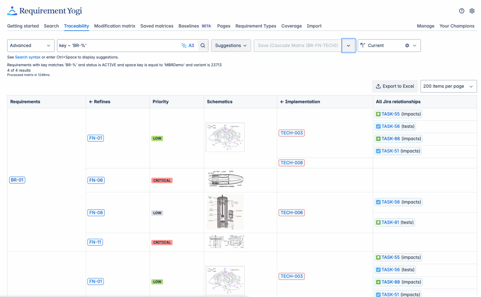The width and height of the screenshot is (481, 297).
Task: Open the Search syntax link
Action: [x=28, y=57]
